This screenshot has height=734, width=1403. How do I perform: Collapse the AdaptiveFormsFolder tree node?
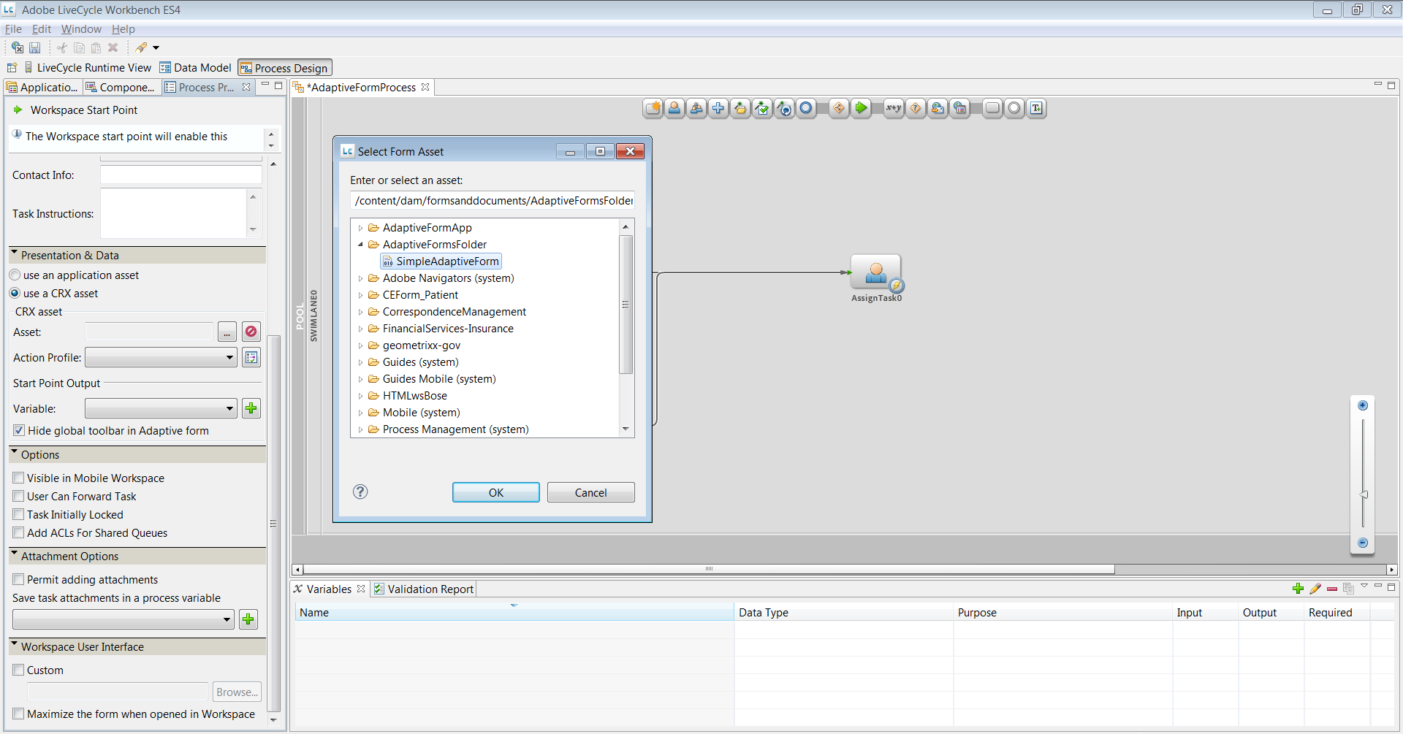click(x=360, y=245)
